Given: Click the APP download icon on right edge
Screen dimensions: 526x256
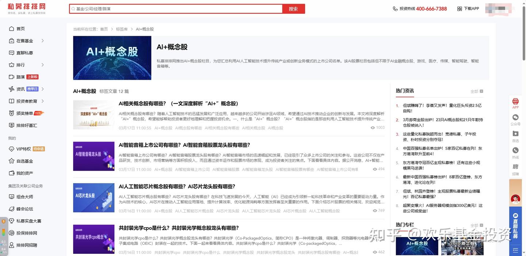Looking at the screenshot, I should 515,102.
